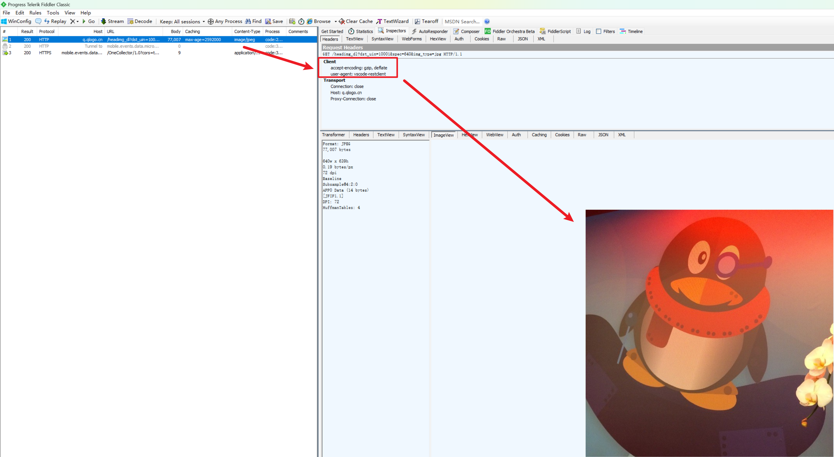Image resolution: width=834 pixels, height=457 pixels.
Task: Collapse the Client headers group
Action: [x=330, y=61]
